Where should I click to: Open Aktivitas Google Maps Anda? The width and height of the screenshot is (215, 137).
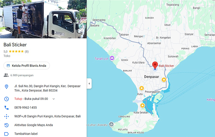[33, 125]
